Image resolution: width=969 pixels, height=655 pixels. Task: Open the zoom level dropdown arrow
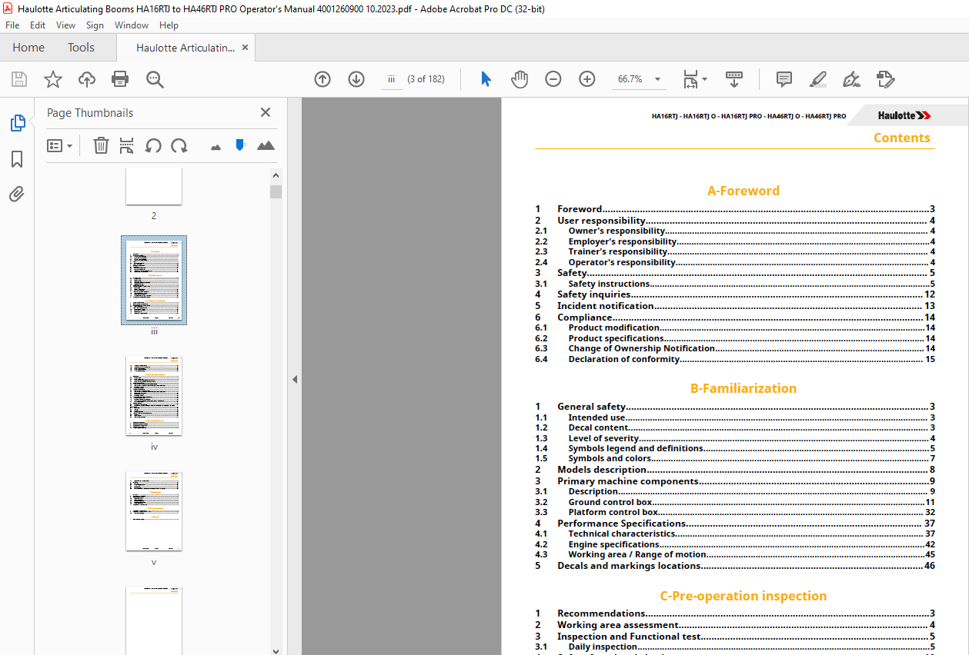657,79
